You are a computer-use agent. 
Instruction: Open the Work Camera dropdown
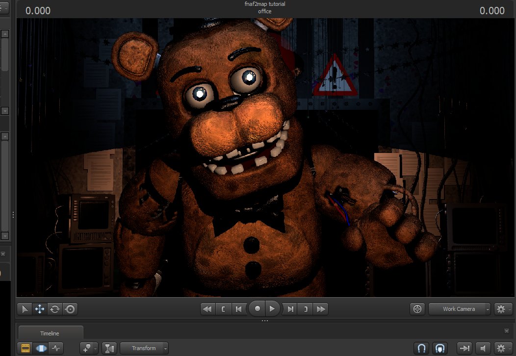coord(460,309)
